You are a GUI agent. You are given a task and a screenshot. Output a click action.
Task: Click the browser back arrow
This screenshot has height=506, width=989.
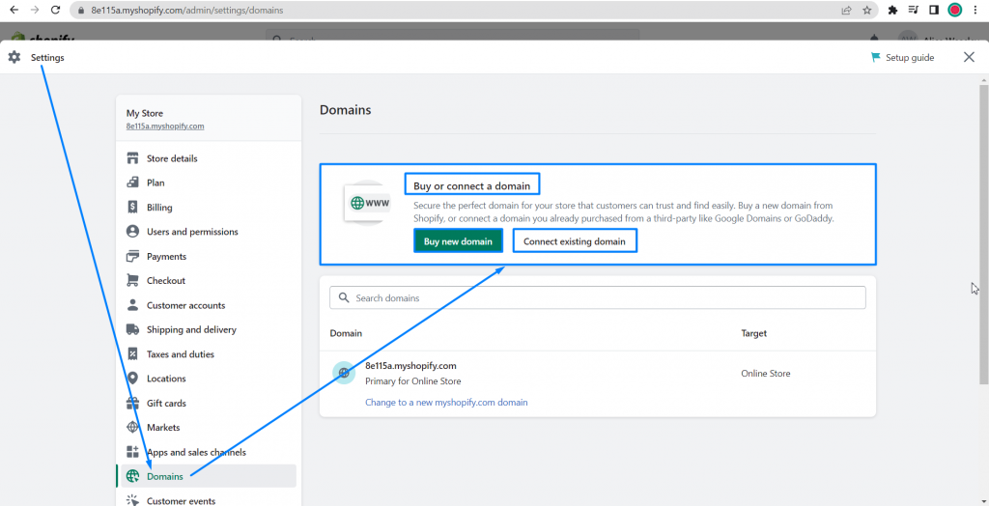14,10
